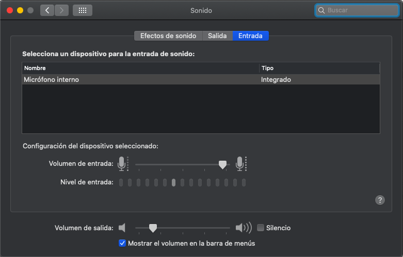The height and width of the screenshot is (257, 403).
Task: Open help with the question mark button
Action: point(380,200)
